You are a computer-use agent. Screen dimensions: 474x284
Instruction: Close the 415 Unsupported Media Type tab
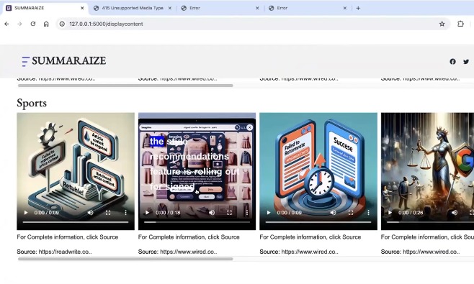tap(170, 8)
